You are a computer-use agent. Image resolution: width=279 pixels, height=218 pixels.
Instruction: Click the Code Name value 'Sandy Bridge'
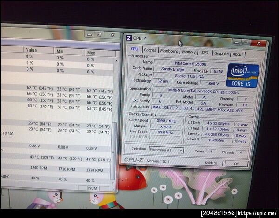tap(173, 69)
